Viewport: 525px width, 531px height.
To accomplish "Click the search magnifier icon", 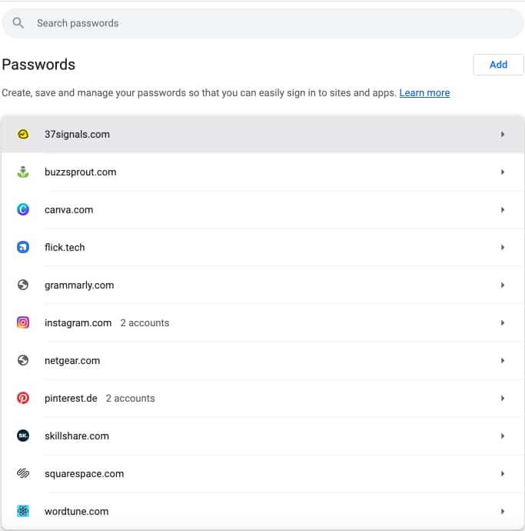I will coord(18,23).
